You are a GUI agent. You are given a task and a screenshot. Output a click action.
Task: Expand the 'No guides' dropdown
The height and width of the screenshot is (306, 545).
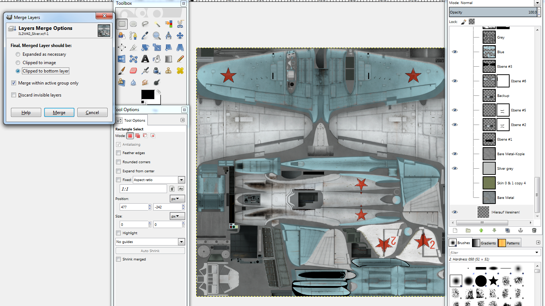click(x=181, y=242)
